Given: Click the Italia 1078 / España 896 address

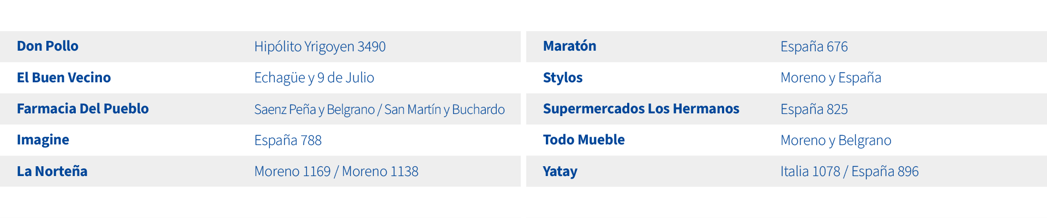Looking at the screenshot, I should 849,172.
